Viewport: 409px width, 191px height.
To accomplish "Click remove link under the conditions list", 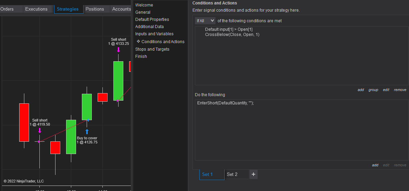I will pyautogui.click(x=400, y=90).
